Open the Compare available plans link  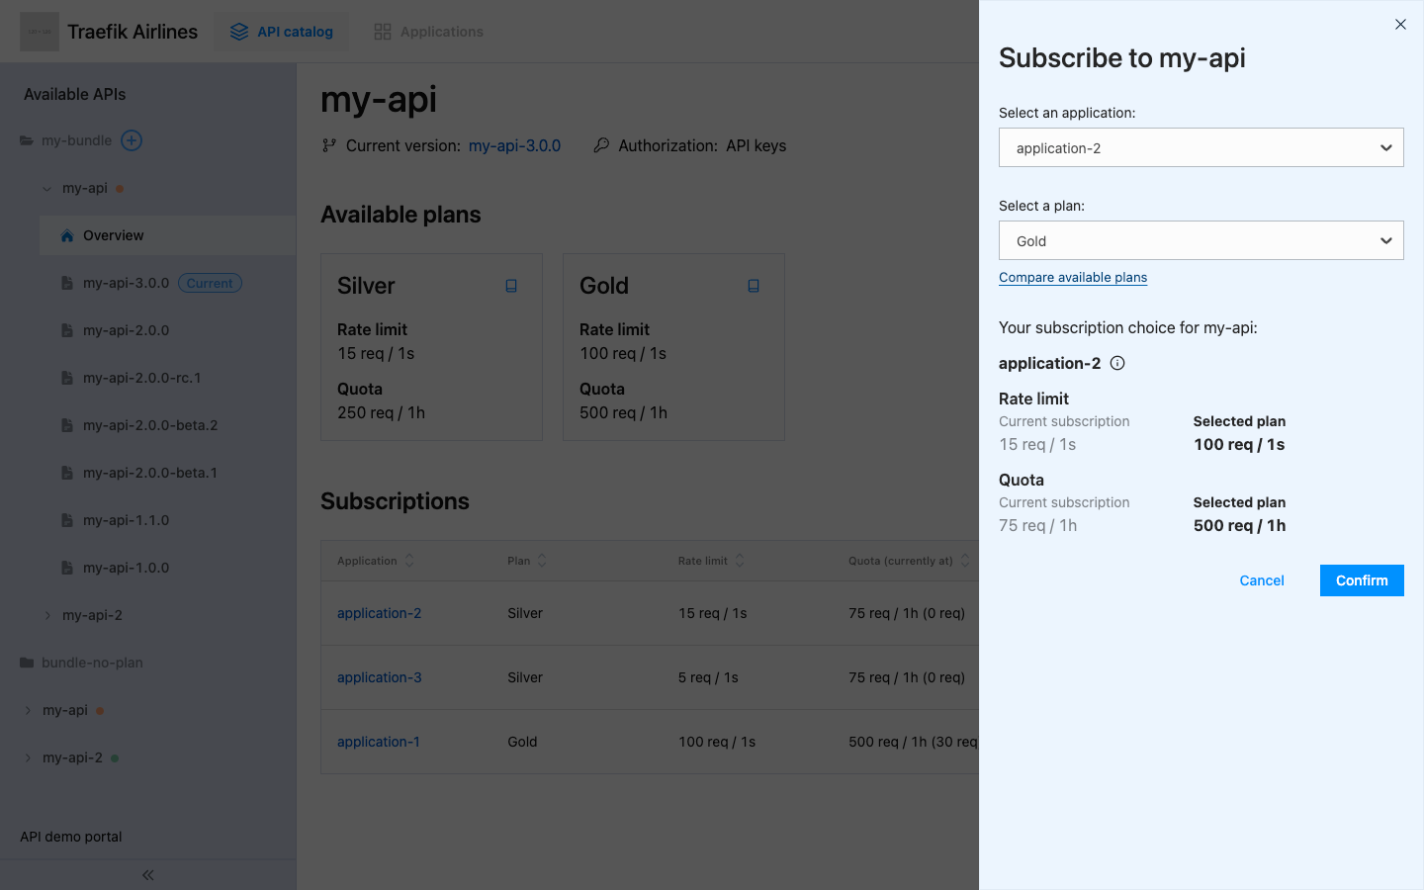1073,277
